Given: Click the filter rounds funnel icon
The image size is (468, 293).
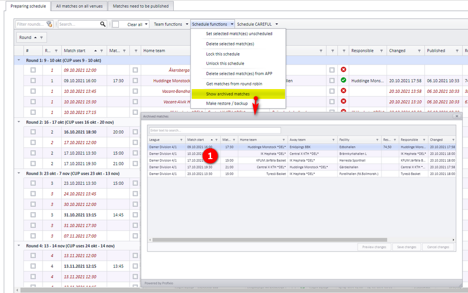Looking at the screenshot, I should 49,24.
